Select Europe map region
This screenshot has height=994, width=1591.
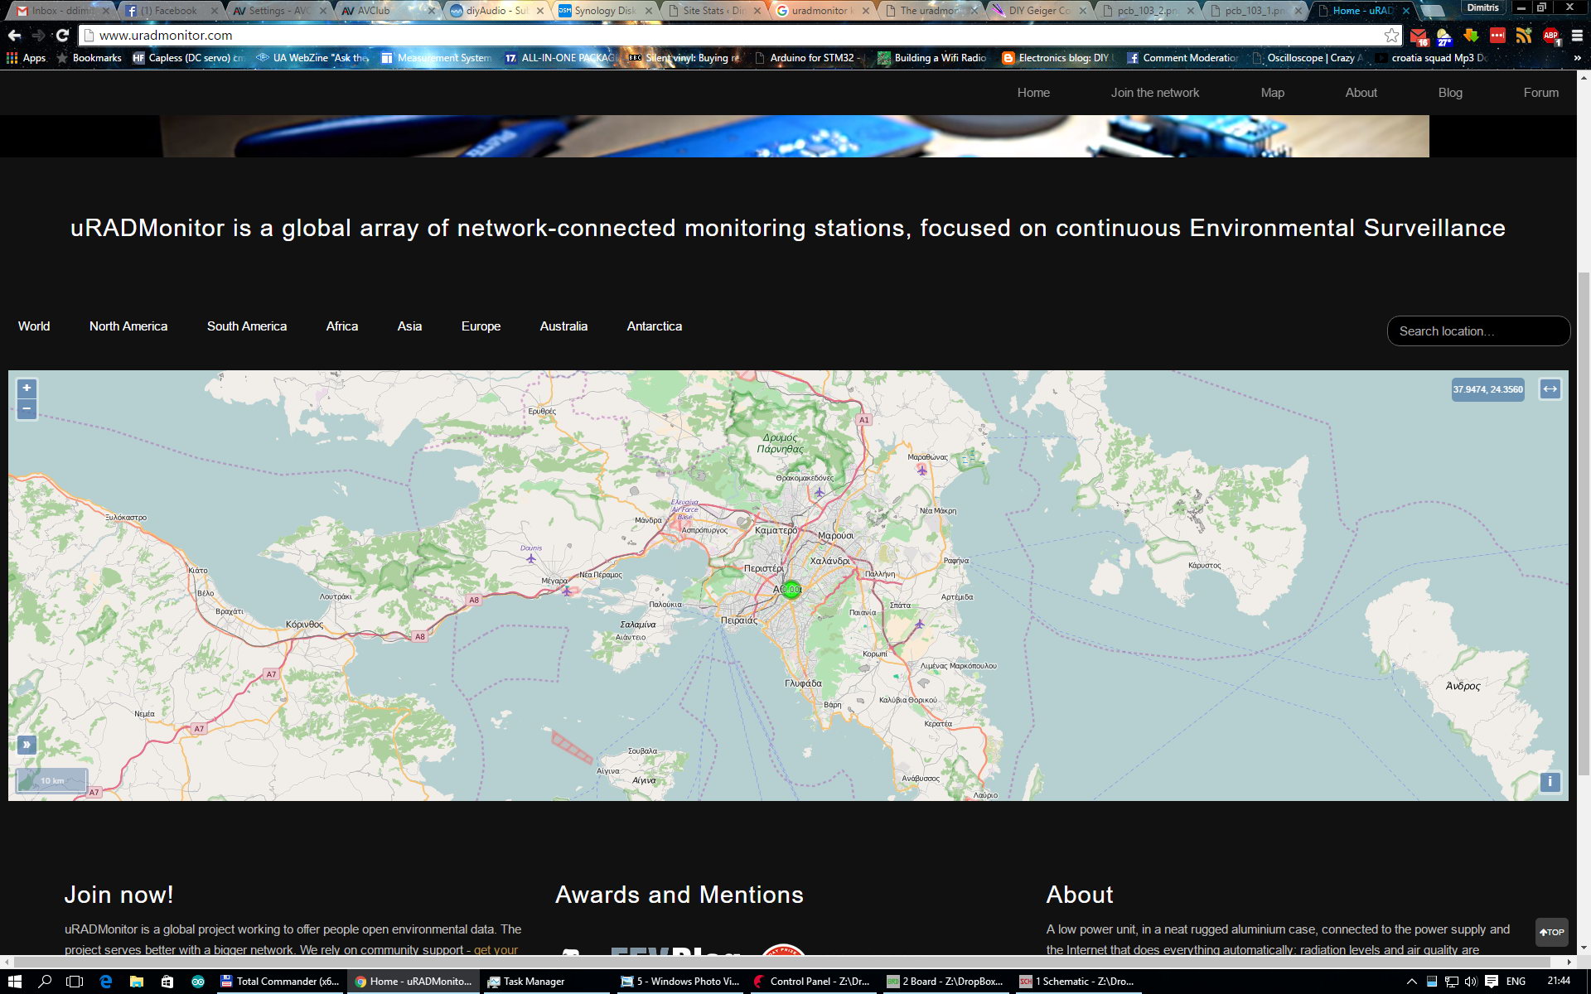(x=481, y=326)
